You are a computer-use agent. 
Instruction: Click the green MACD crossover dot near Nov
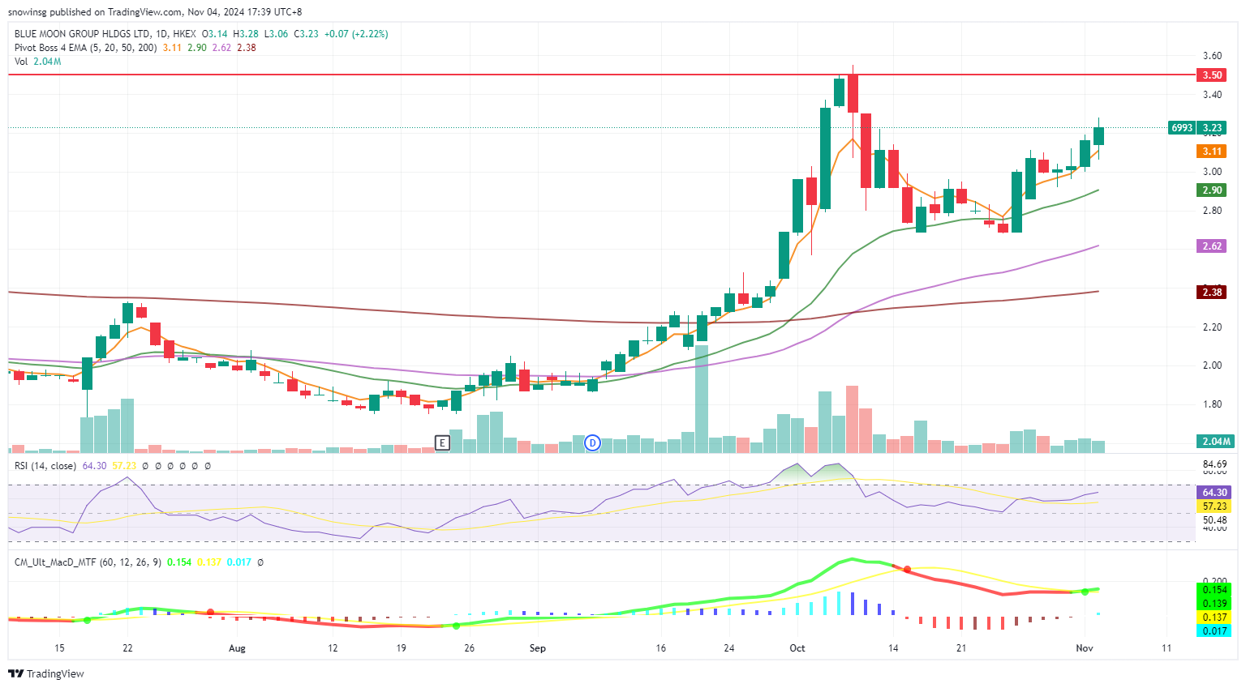tap(1085, 592)
